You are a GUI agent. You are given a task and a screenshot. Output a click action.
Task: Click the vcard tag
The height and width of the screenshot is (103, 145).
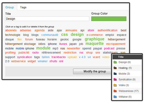[x=96, y=57]
